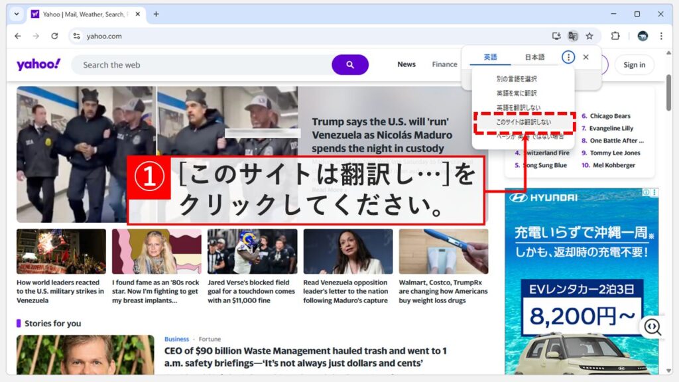Click inside the Search the web field
This screenshot has width=679, height=382.
click(199, 64)
